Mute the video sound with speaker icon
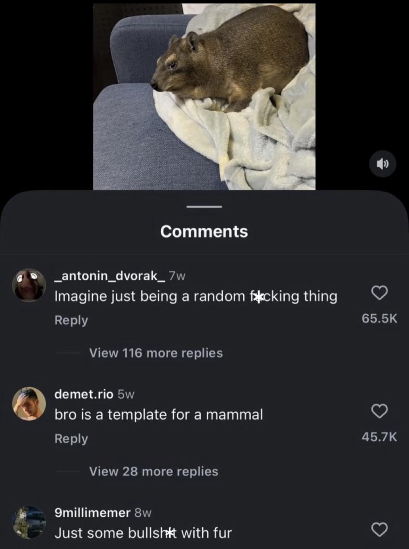The image size is (409, 549). [x=382, y=164]
